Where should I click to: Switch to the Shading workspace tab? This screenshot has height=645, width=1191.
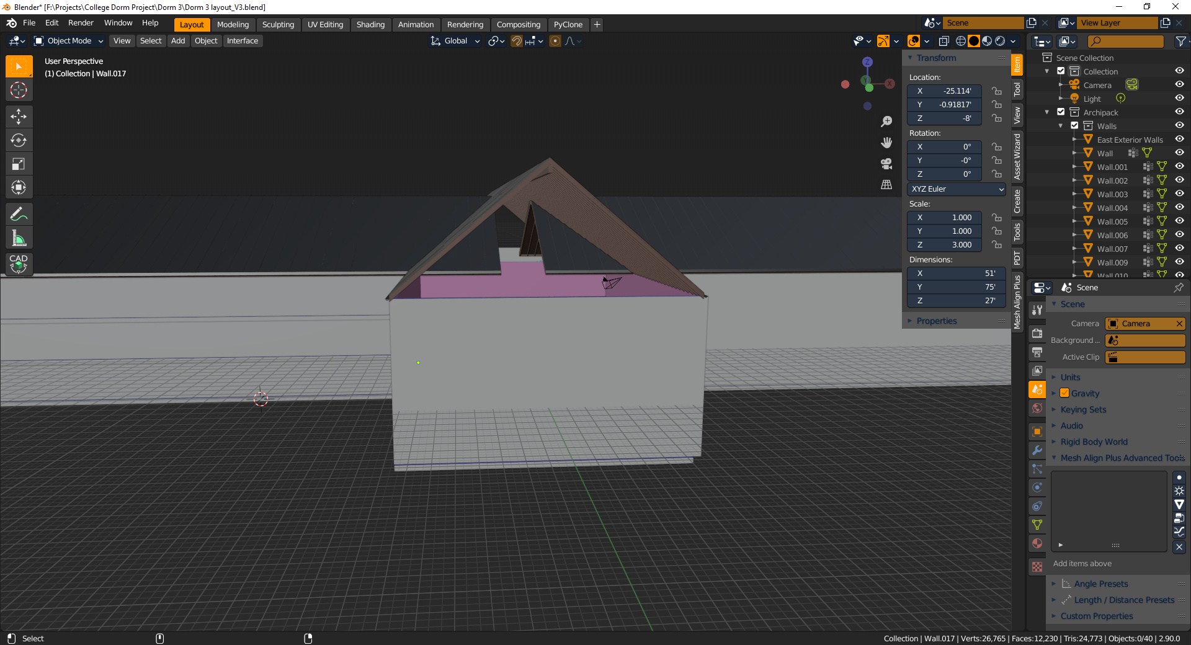pyautogui.click(x=370, y=25)
